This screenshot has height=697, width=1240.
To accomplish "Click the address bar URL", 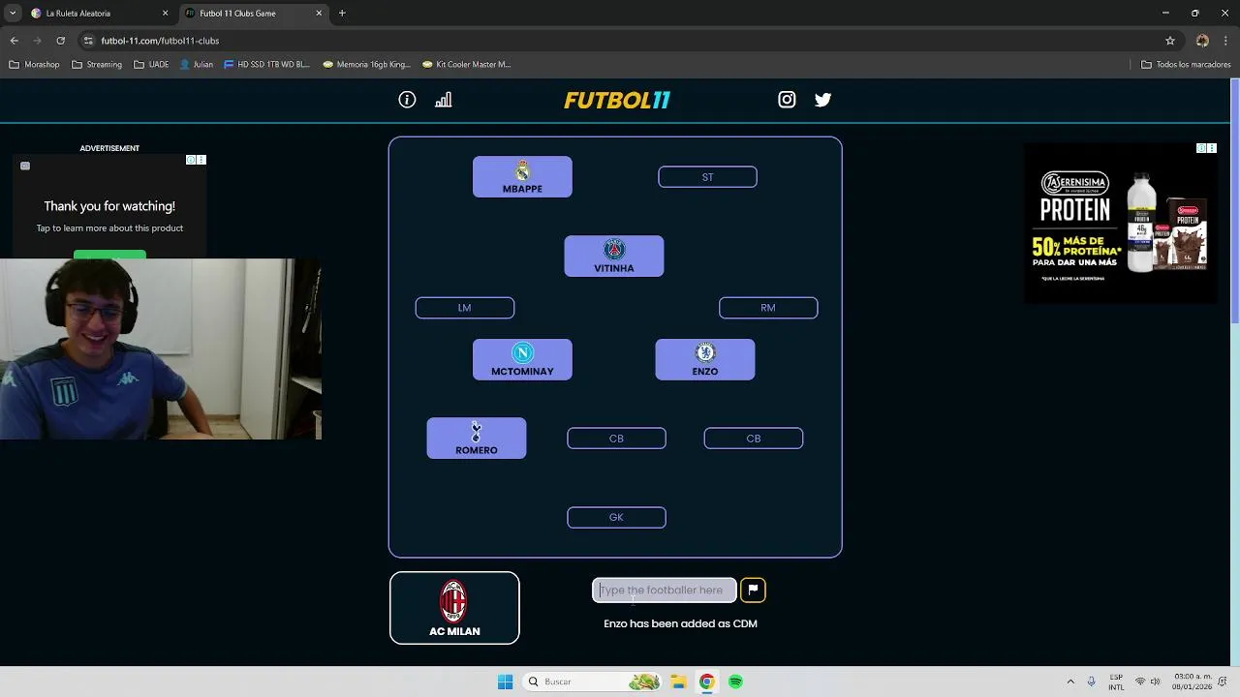I will coord(160,41).
